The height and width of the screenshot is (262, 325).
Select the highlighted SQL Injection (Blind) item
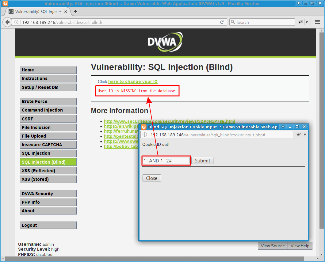[48, 162]
